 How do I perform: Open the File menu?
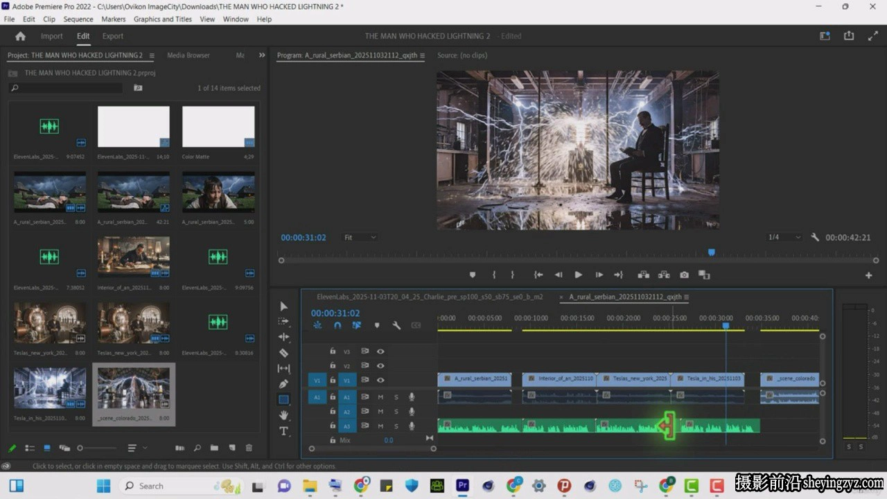[9, 19]
